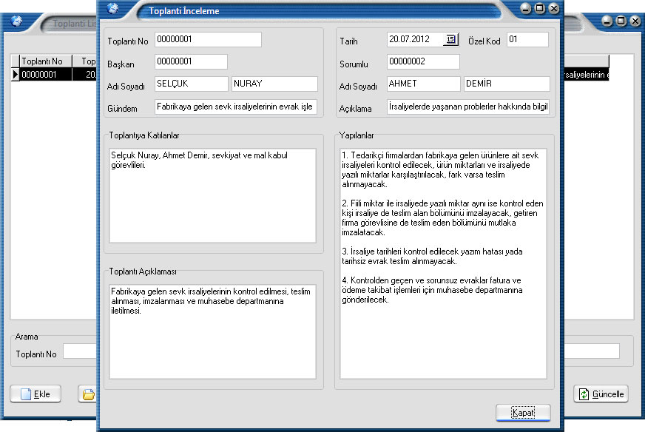
Task: Maximize the Toplanti İnceleme window
Action: coord(540,8)
